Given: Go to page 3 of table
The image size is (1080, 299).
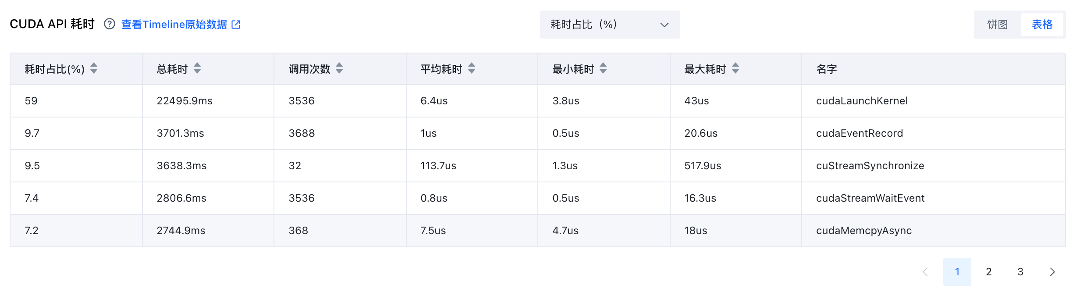Looking at the screenshot, I should pos(1020,272).
